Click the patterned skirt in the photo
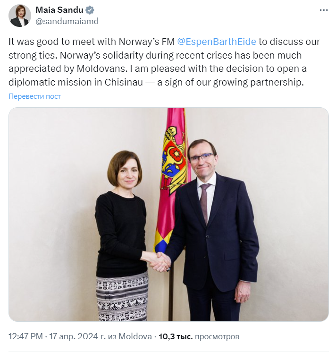The height and width of the screenshot is (352, 336). click(x=122, y=298)
